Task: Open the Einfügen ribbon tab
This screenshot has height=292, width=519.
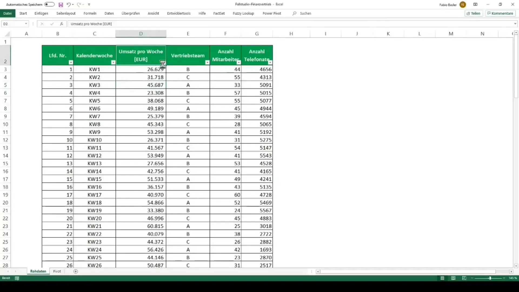Action: [41, 13]
